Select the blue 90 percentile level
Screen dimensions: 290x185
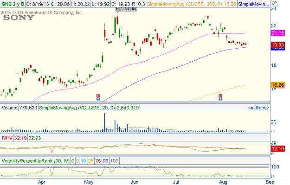[105, 161]
